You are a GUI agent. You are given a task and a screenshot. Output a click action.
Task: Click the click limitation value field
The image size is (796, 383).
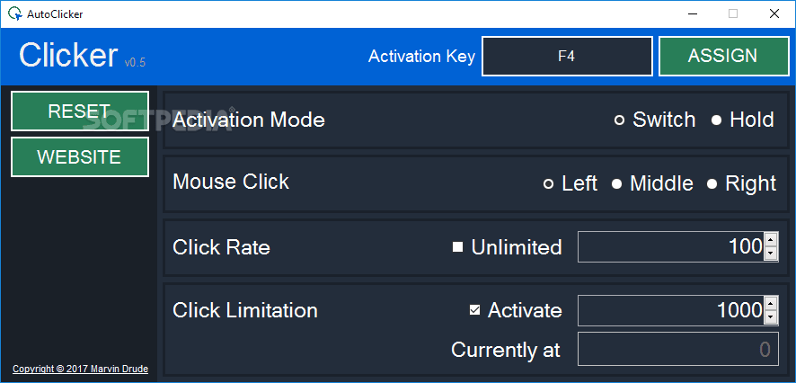coord(669,311)
